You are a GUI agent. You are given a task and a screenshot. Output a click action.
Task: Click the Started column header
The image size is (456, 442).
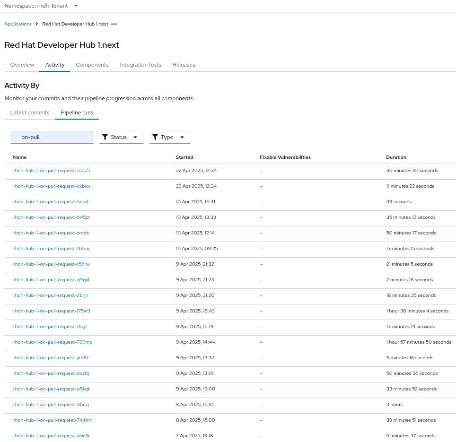(x=184, y=157)
